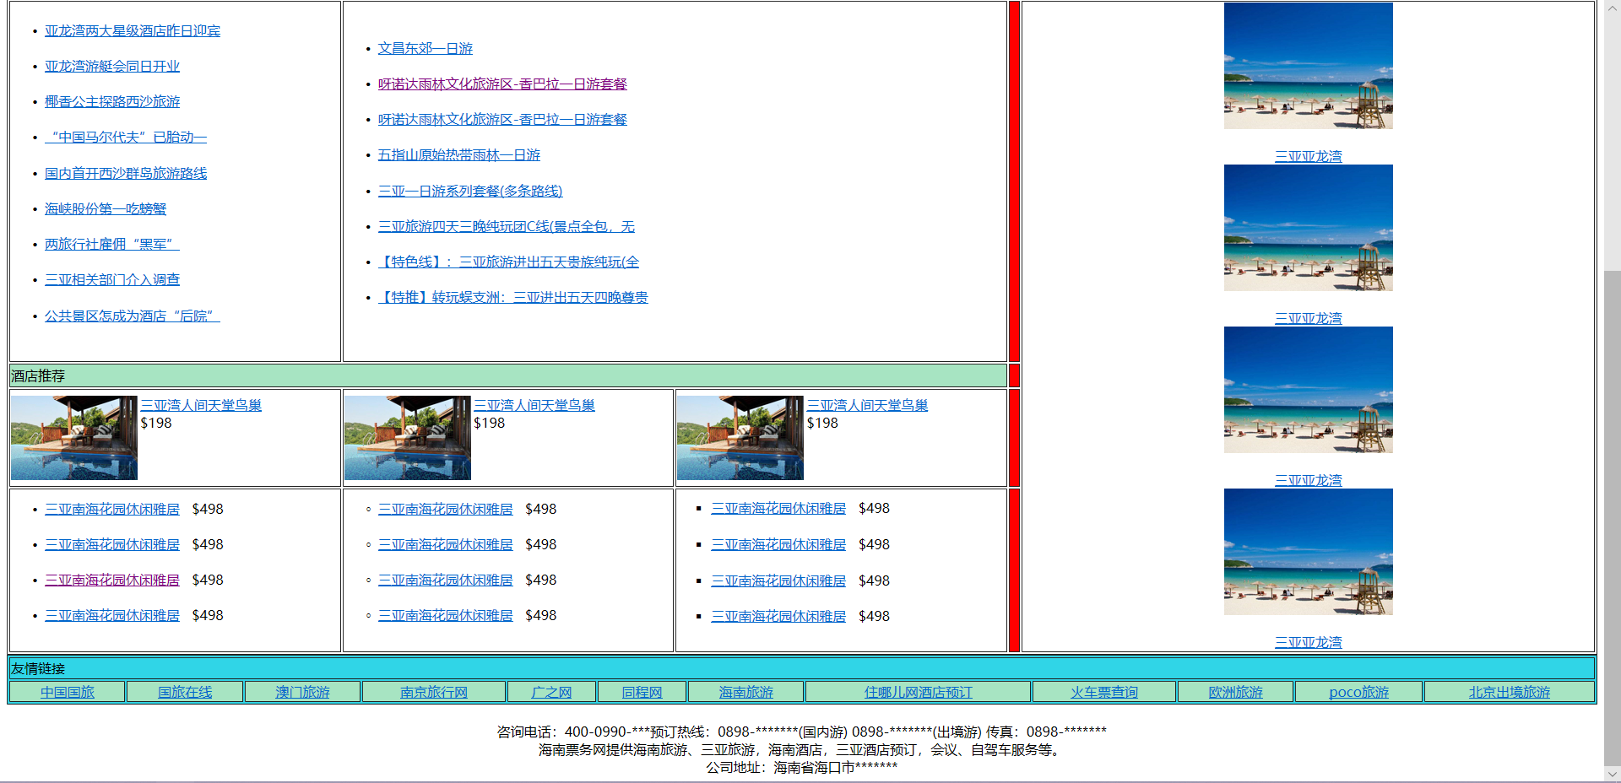Click 三亚相关部门介入调查 link
This screenshot has height=783, width=1621.
click(112, 280)
